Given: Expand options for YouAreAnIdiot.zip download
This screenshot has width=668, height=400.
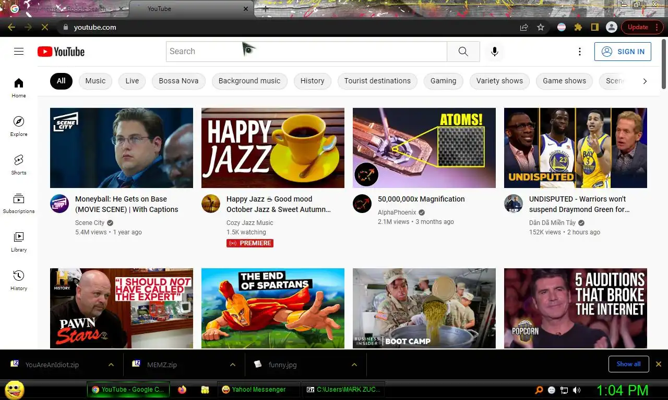Looking at the screenshot, I should (111, 365).
